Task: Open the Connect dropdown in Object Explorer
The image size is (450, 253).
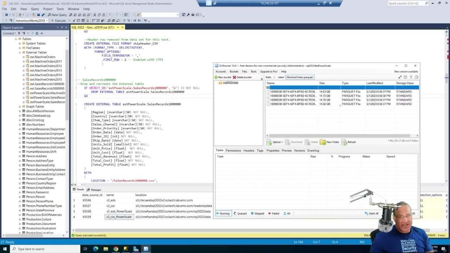Action: 8,33
